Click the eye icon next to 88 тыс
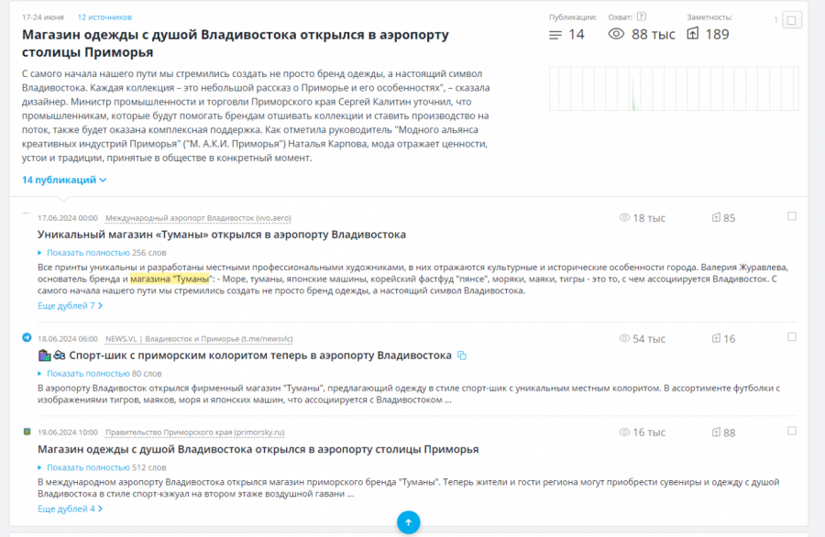The width and height of the screenshot is (825, 537). pyautogui.click(x=616, y=34)
